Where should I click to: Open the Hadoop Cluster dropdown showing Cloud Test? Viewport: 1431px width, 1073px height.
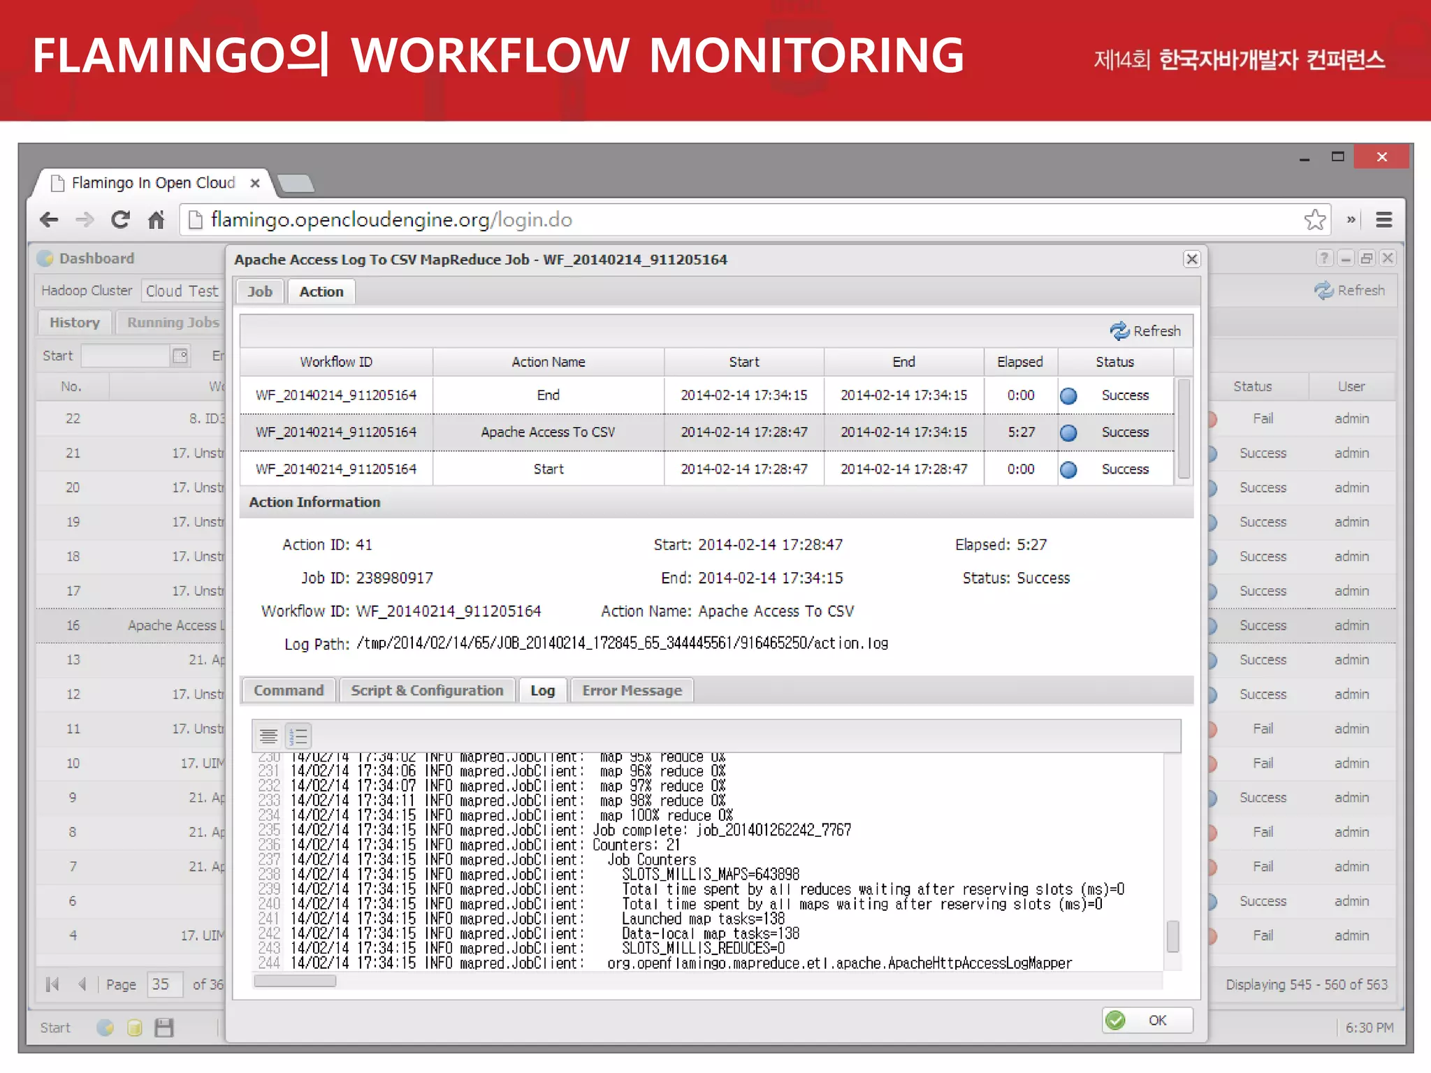pyautogui.click(x=182, y=291)
